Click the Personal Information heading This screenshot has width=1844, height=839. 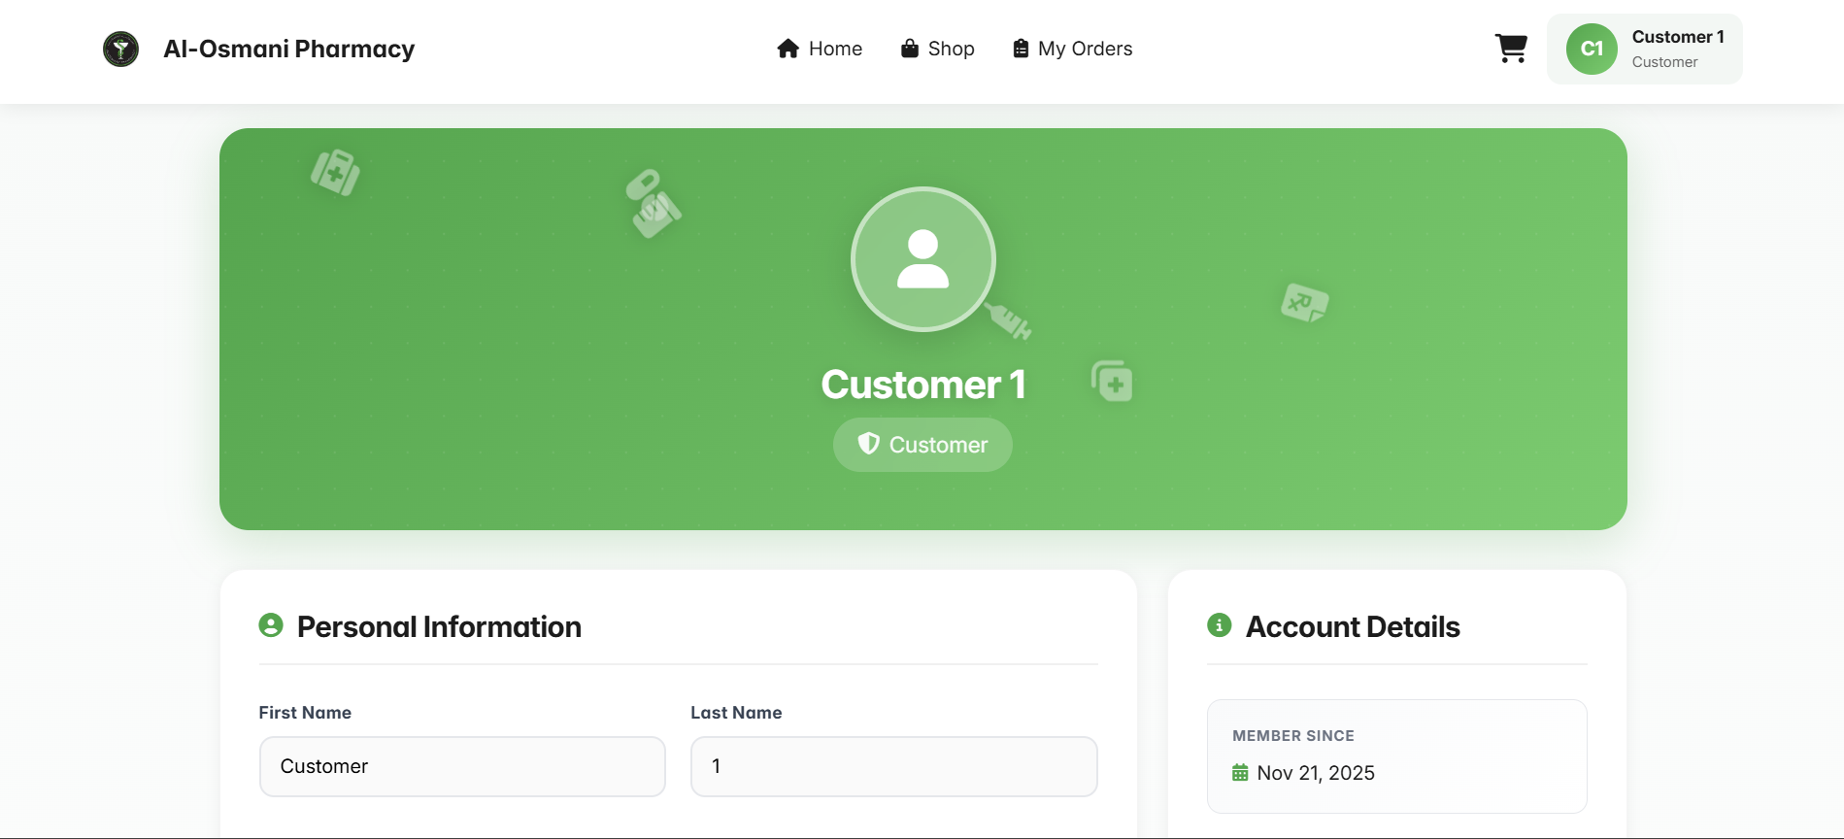coord(439,626)
